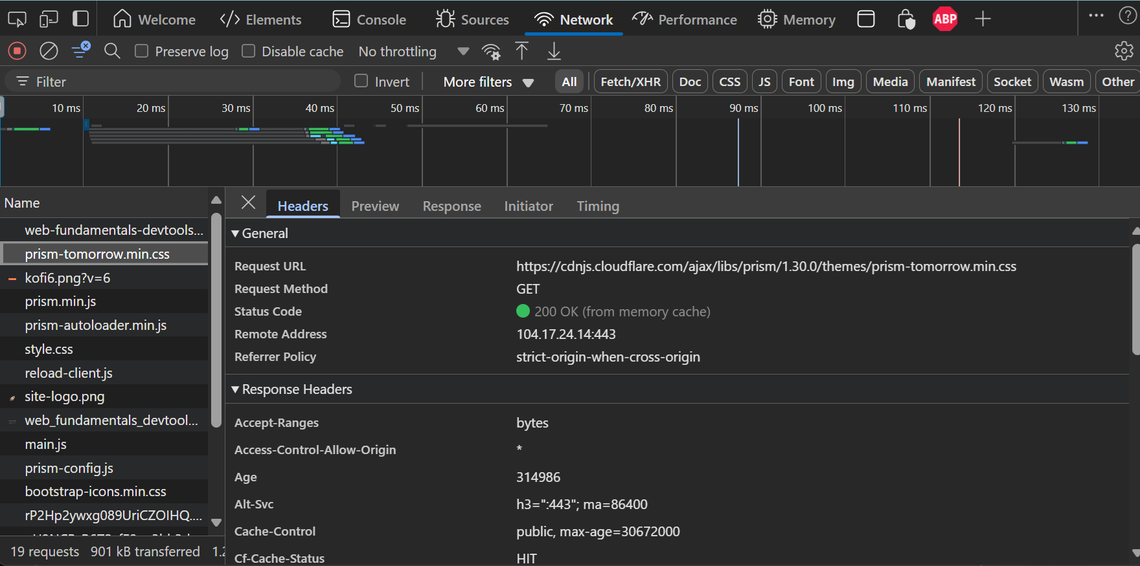Click the record network log button

17,50
